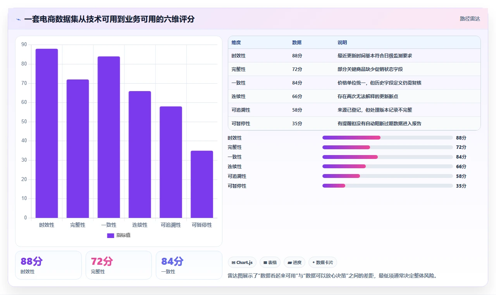The image size is (496, 295).
Task: Click the 完整性 bar in the chart
Action: pyautogui.click(x=78, y=149)
